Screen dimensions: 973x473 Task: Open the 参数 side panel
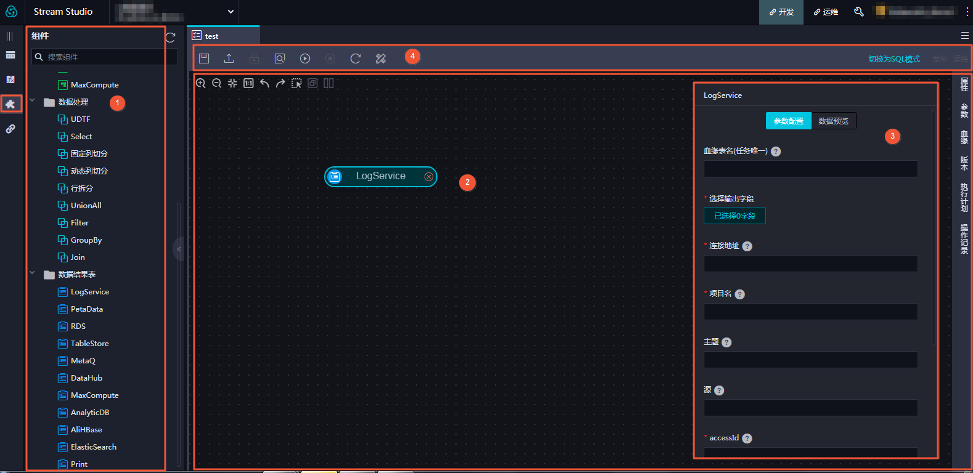click(964, 111)
